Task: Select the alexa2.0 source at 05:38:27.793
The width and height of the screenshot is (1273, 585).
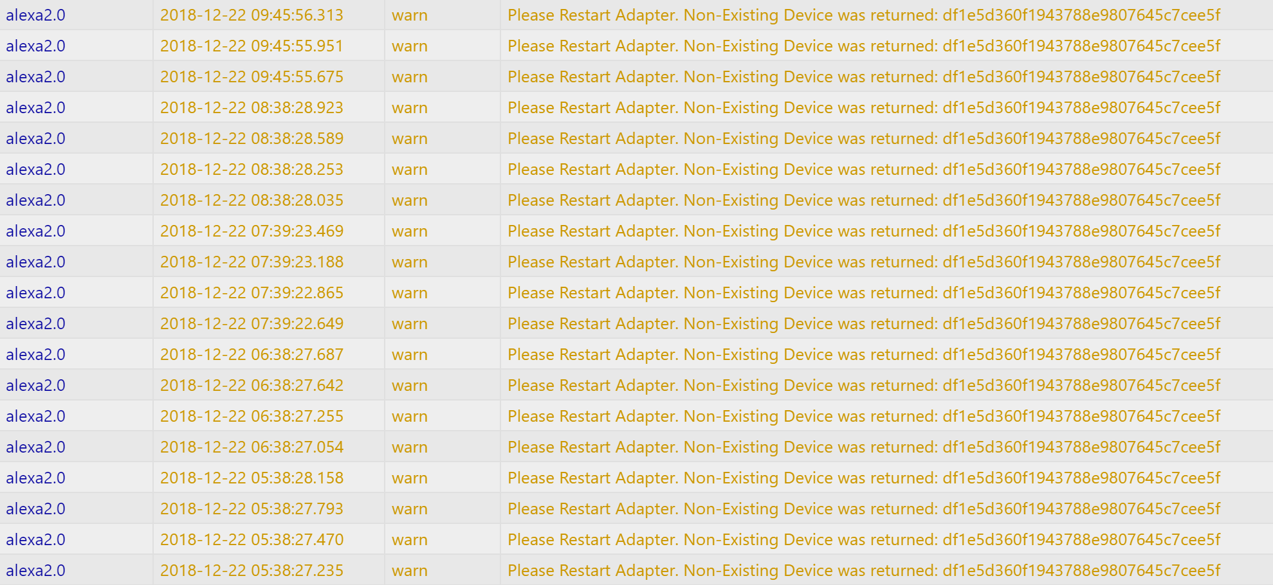Action: 35,509
